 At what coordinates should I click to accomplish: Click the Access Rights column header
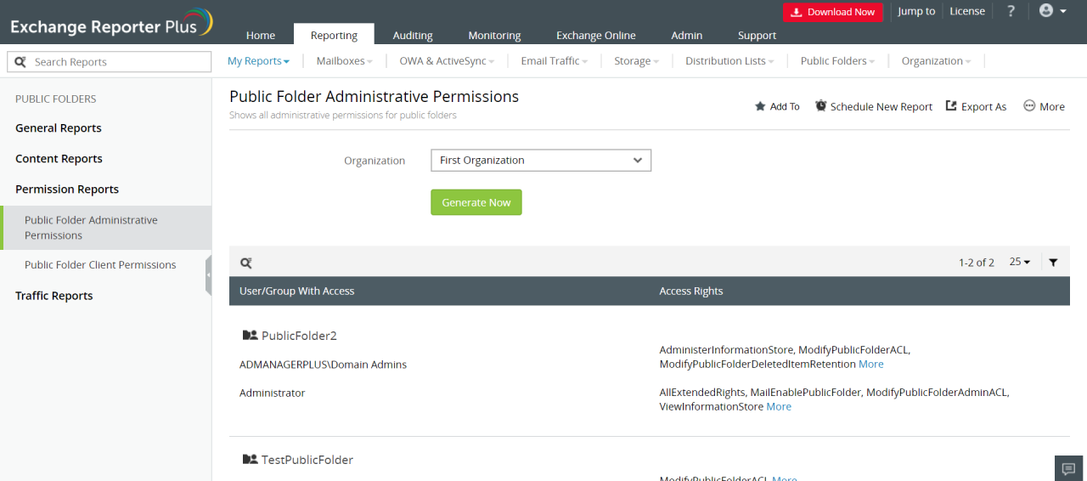coord(691,291)
